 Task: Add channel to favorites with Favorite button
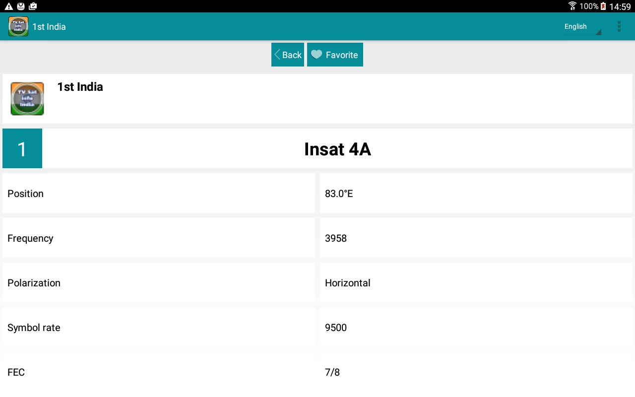click(335, 55)
